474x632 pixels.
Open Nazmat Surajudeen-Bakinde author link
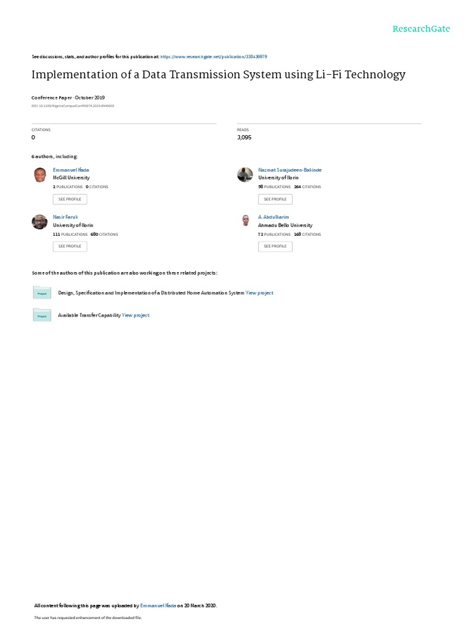290,170
